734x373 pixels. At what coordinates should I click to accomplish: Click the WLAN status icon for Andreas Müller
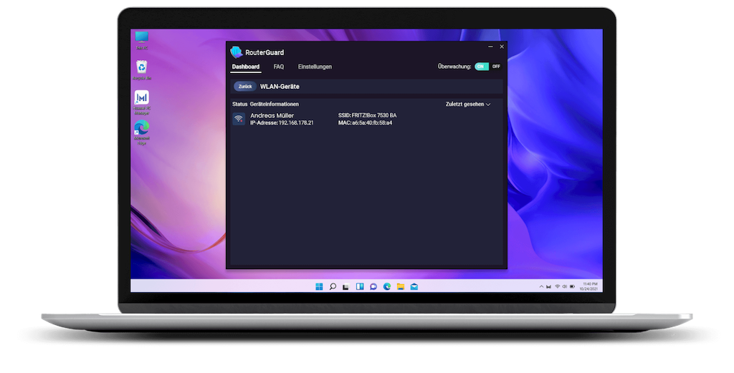pos(239,119)
